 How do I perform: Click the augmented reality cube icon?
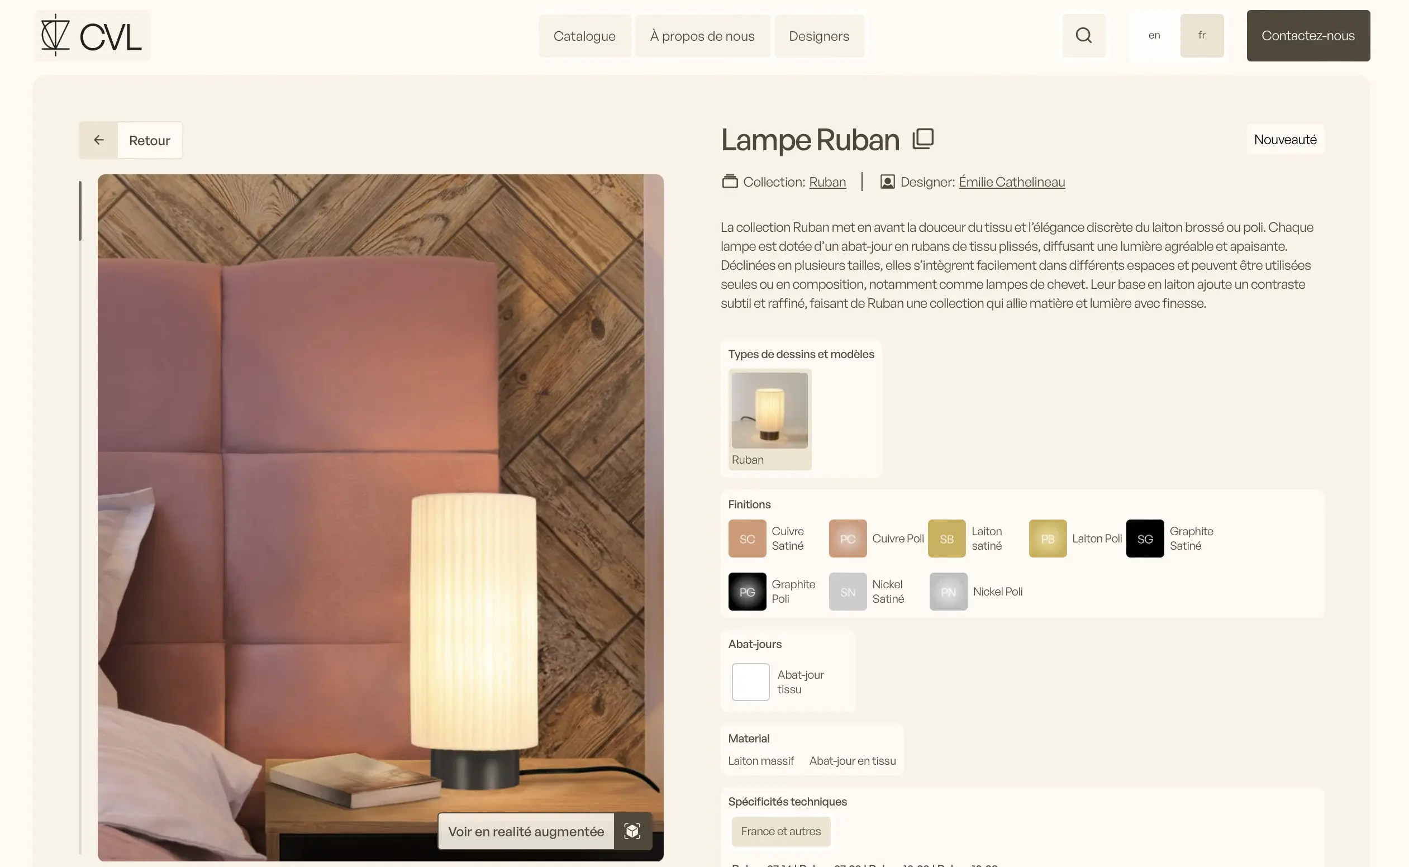pyautogui.click(x=632, y=831)
